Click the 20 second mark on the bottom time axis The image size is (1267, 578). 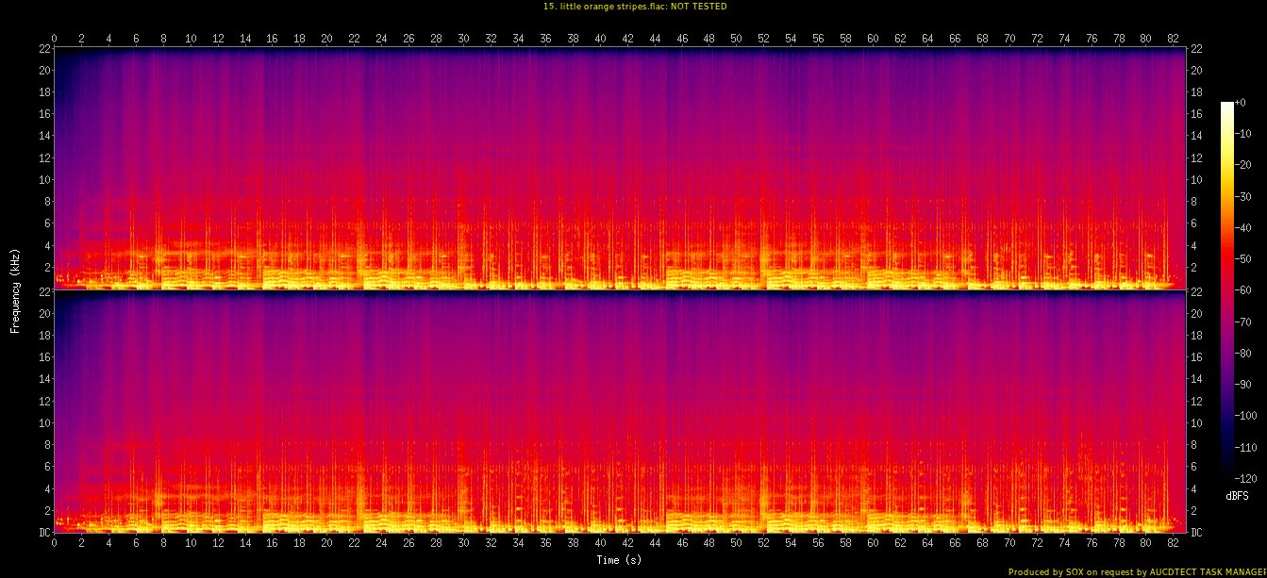point(327,543)
